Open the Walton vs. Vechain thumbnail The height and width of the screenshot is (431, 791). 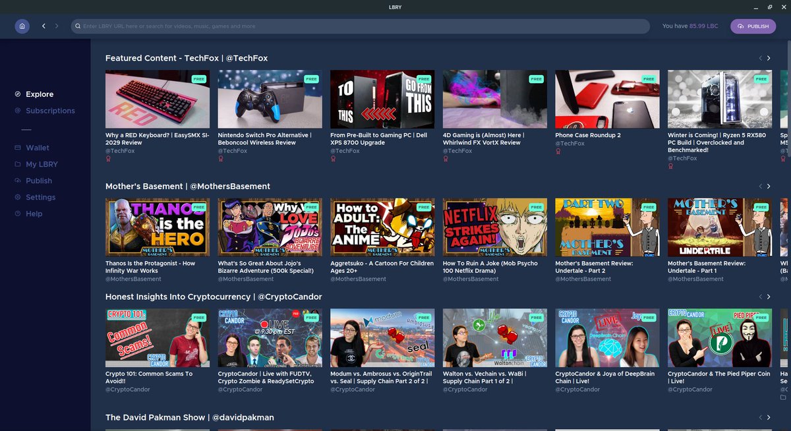[495, 337]
